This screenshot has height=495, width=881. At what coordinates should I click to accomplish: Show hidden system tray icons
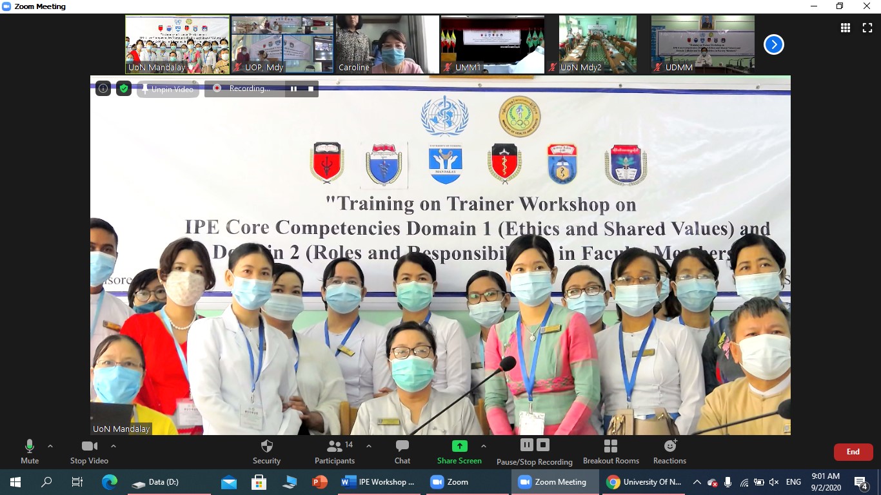pos(697,482)
